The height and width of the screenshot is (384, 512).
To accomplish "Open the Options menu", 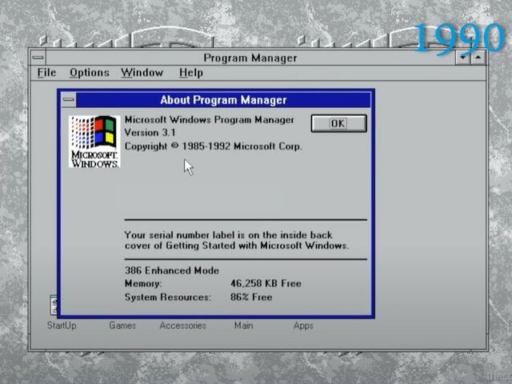I will tap(90, 73).
